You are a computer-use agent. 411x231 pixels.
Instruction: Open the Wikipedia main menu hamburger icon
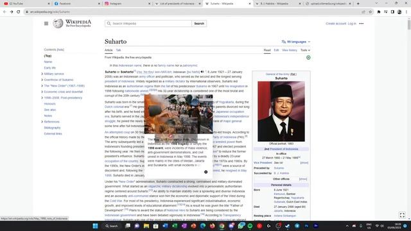click(x=46, y=24)
